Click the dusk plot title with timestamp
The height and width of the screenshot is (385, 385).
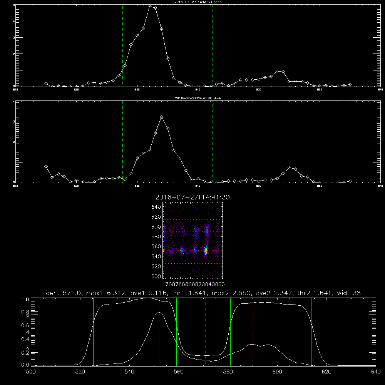(x=198, y=98)
